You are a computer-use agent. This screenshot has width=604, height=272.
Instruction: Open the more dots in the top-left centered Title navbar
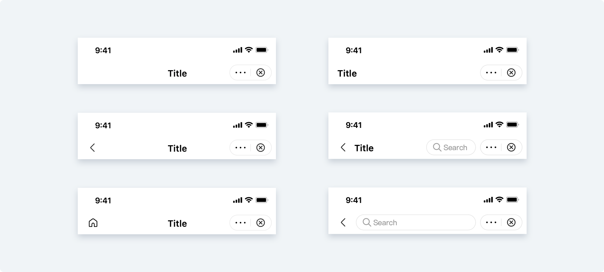click(240, 73)
